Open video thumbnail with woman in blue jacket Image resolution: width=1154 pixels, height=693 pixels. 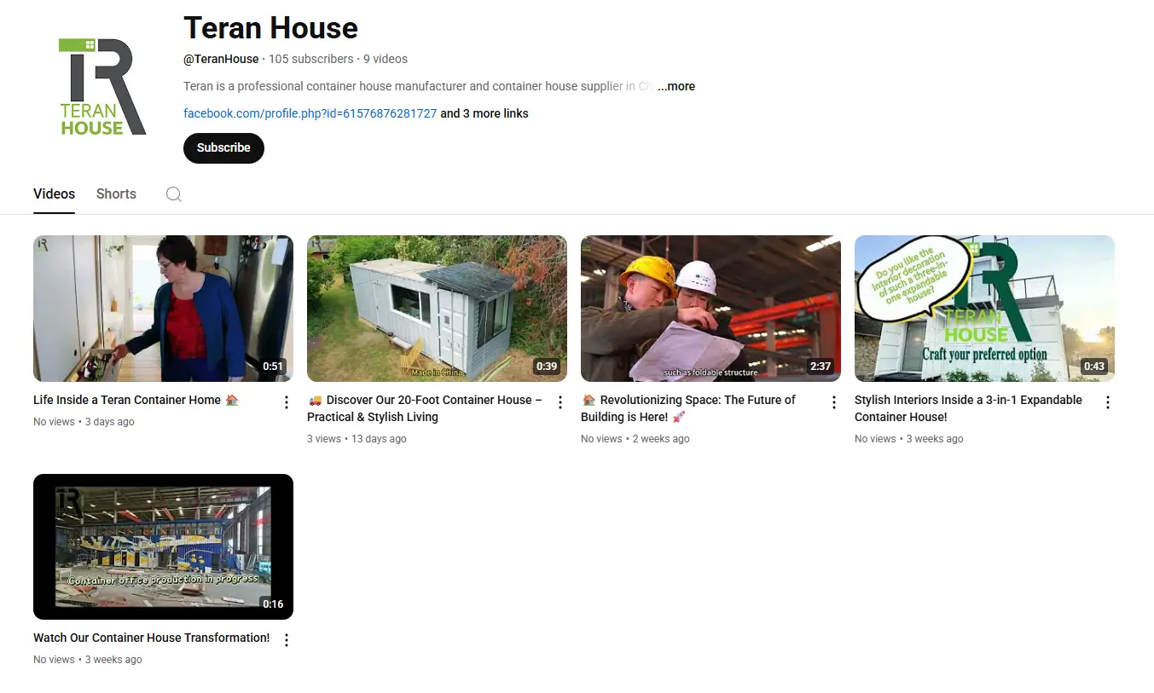[163, 309]
